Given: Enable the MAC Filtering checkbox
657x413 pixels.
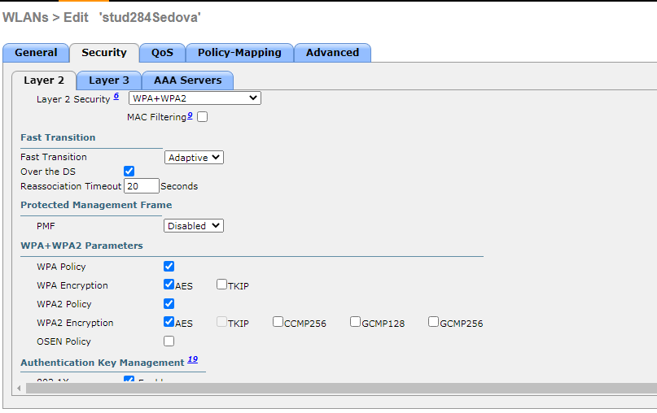Looking at the screenshot, I should point(203,117).
